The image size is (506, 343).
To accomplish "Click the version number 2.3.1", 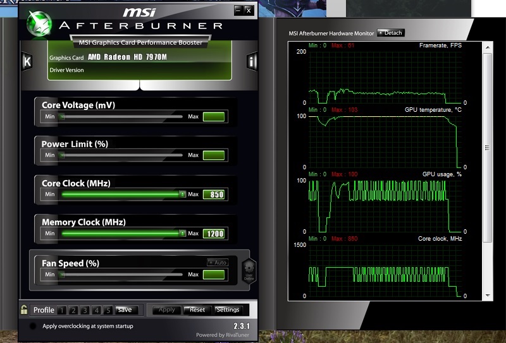I will point(242,326).
